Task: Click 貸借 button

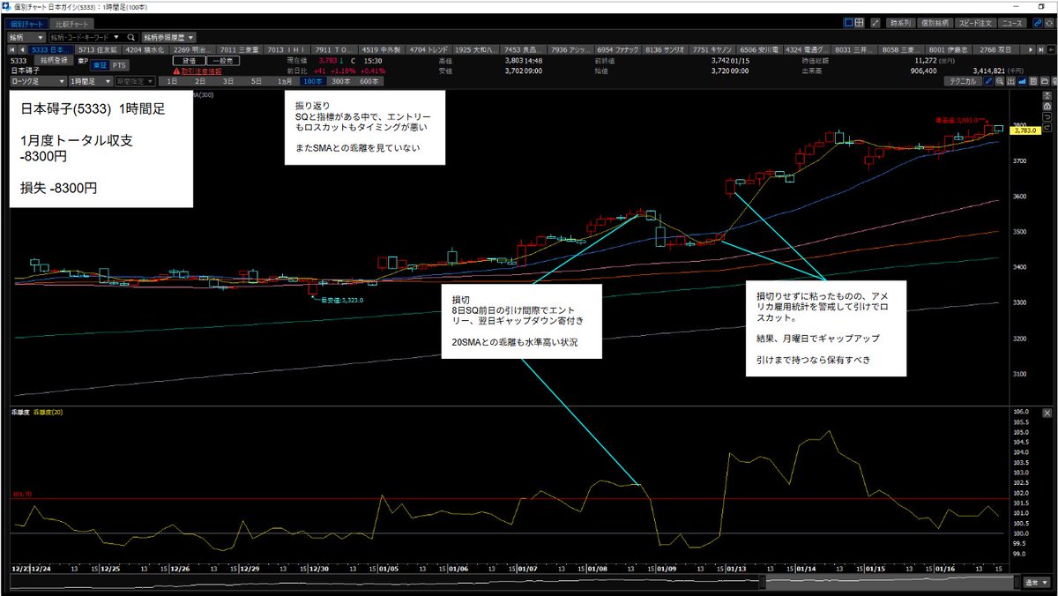Action: coord(190,60)
